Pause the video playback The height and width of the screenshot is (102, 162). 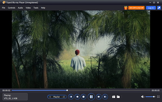click(x=91, y=97)
